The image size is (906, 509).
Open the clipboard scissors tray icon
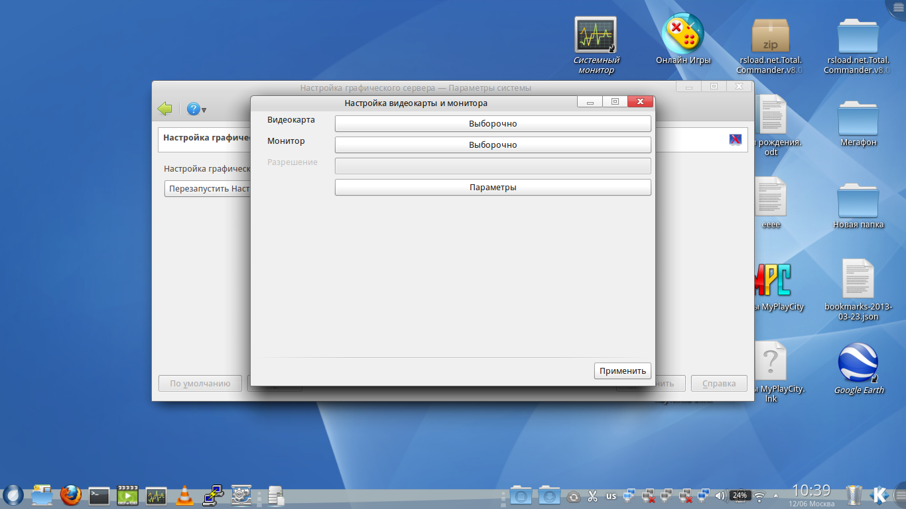tap(593, 496)
